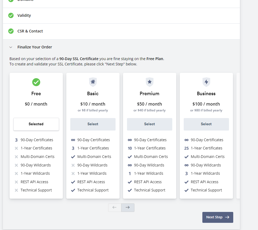
Task: Click the Premium plan's $50 / month price
Action: 149,104
